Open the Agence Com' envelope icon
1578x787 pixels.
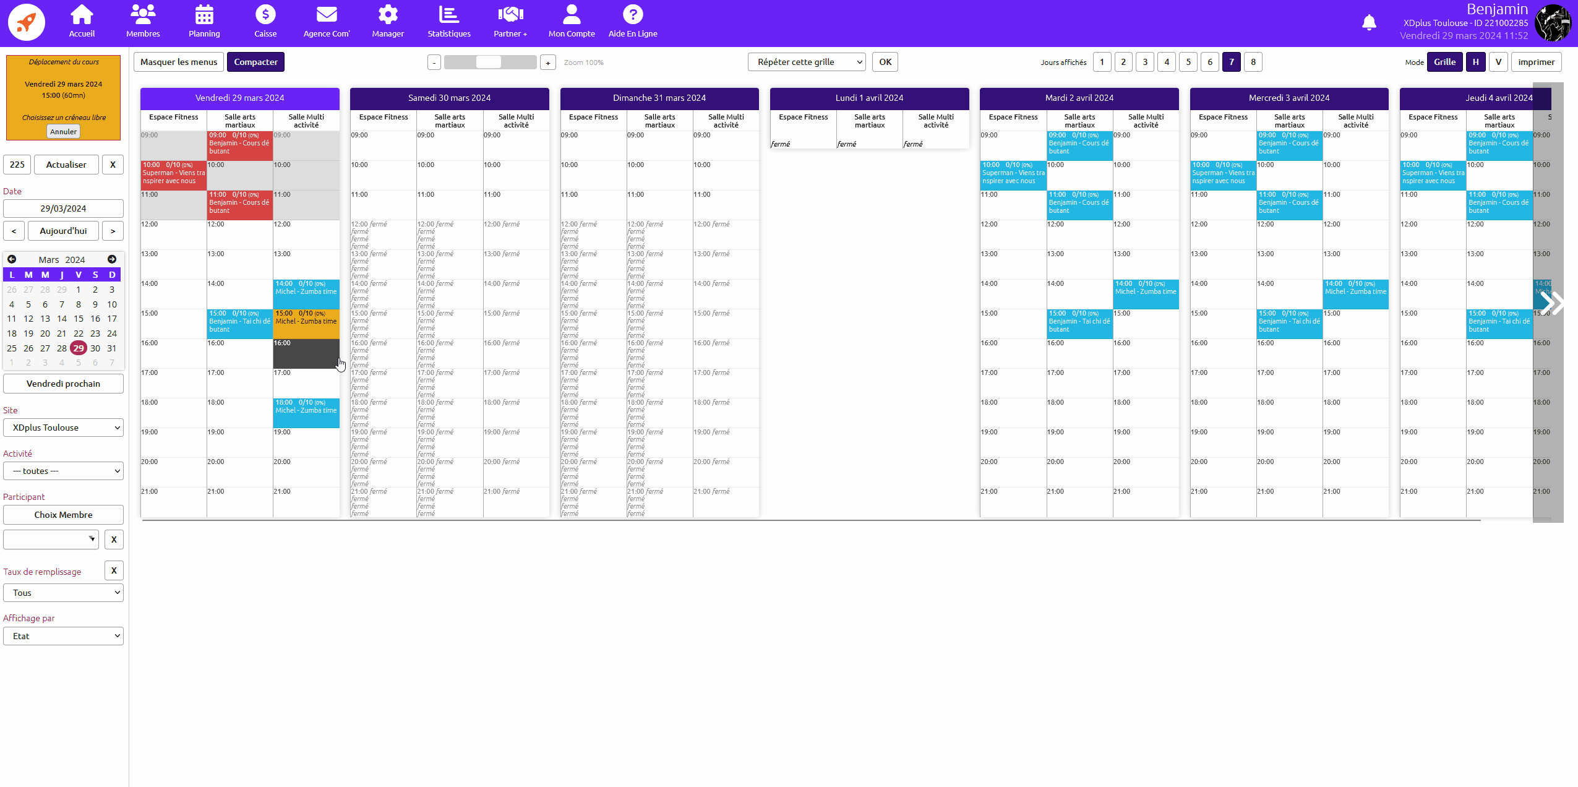click(x=327, y=14)
